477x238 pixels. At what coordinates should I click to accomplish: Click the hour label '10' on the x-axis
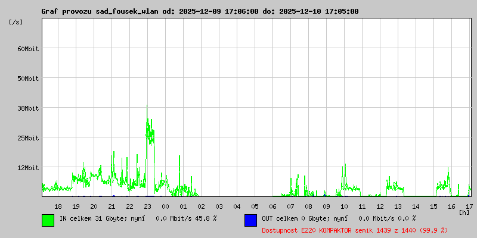coord(345,206)
